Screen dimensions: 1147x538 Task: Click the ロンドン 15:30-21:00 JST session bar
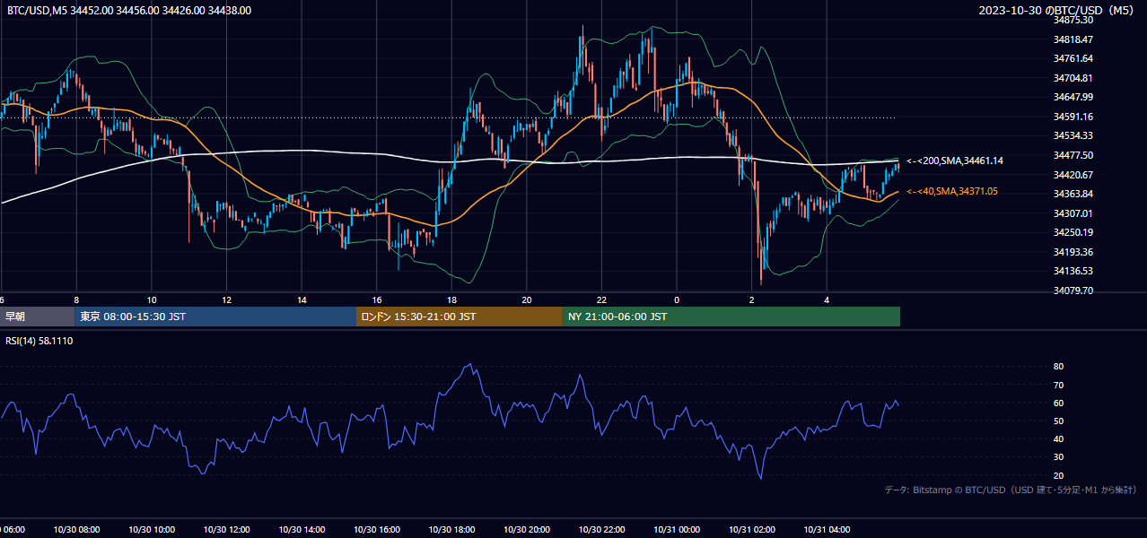(460, 317)
